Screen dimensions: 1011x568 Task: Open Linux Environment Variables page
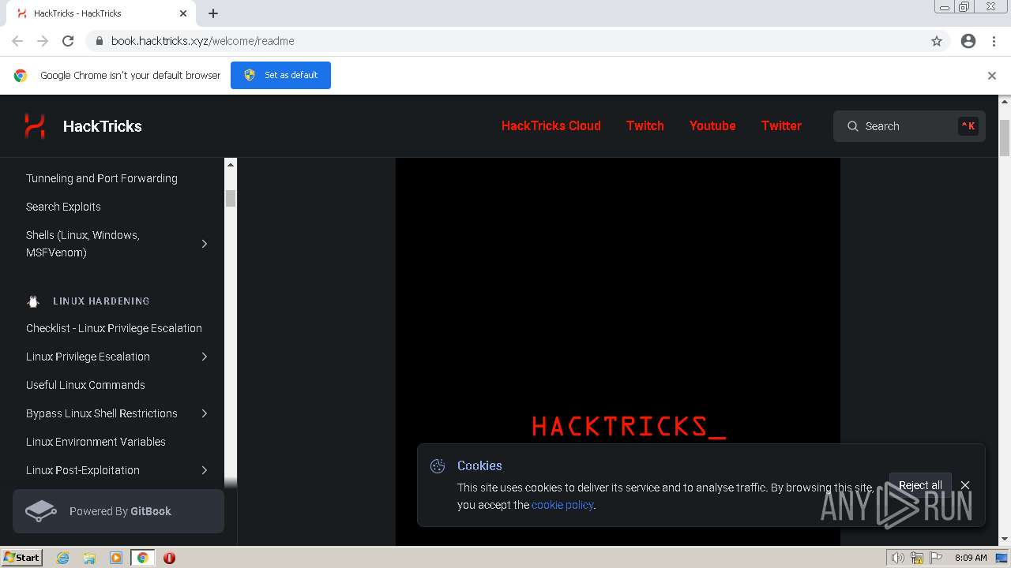point(96,442)
